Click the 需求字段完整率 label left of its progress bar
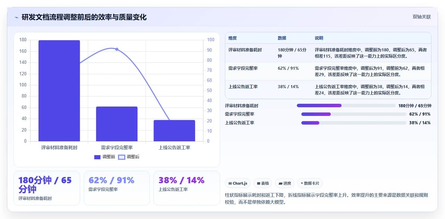445x219 pixels. coord(240,114)
